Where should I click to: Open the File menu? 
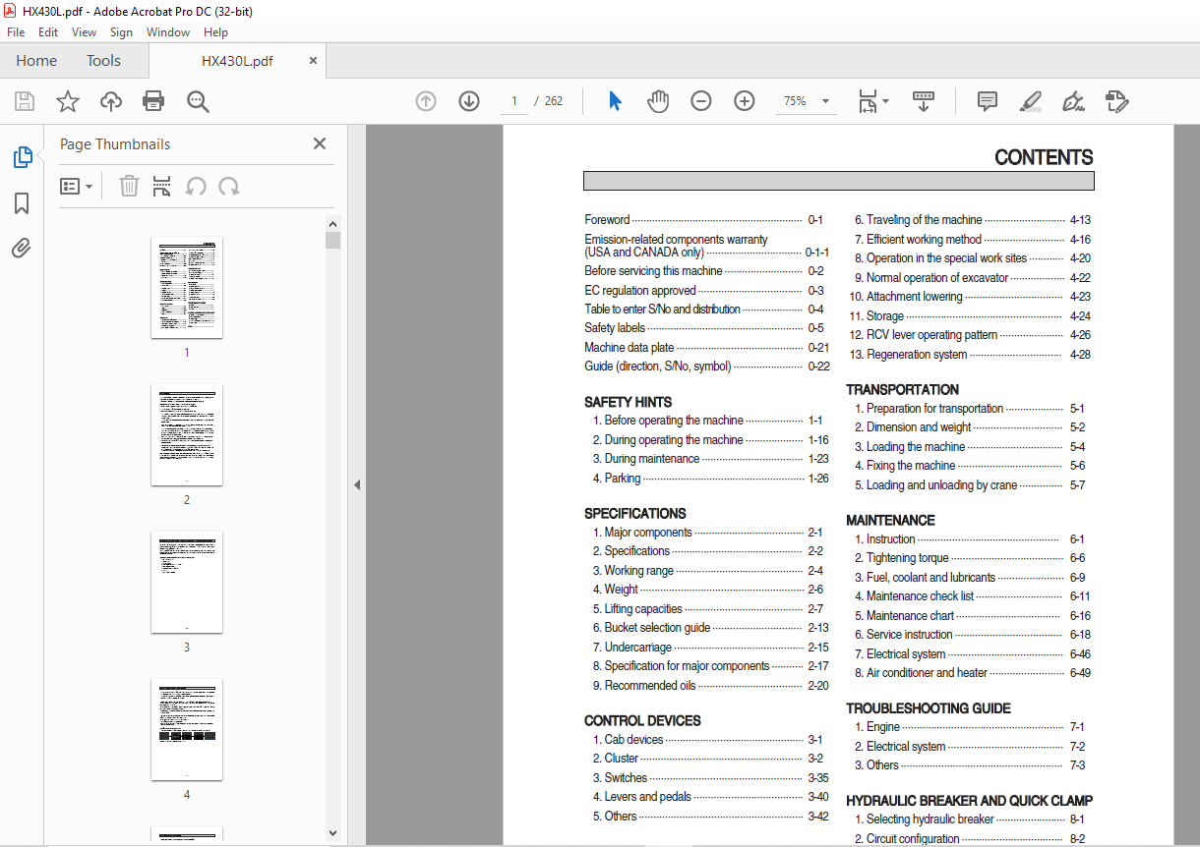coord(16,32)
